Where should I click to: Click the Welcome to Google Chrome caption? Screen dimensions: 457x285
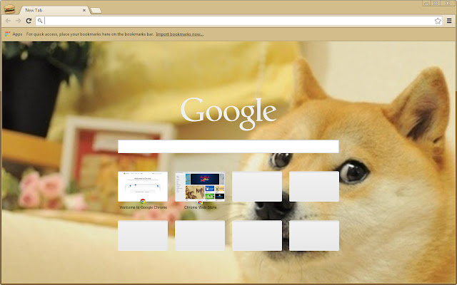(143, 207)
